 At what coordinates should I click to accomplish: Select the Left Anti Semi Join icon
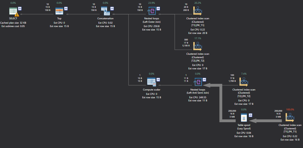point(198,82)
